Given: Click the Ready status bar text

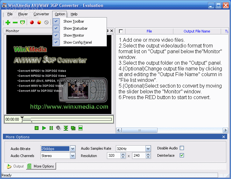Looking at the screenshot, I should [7, 175].
